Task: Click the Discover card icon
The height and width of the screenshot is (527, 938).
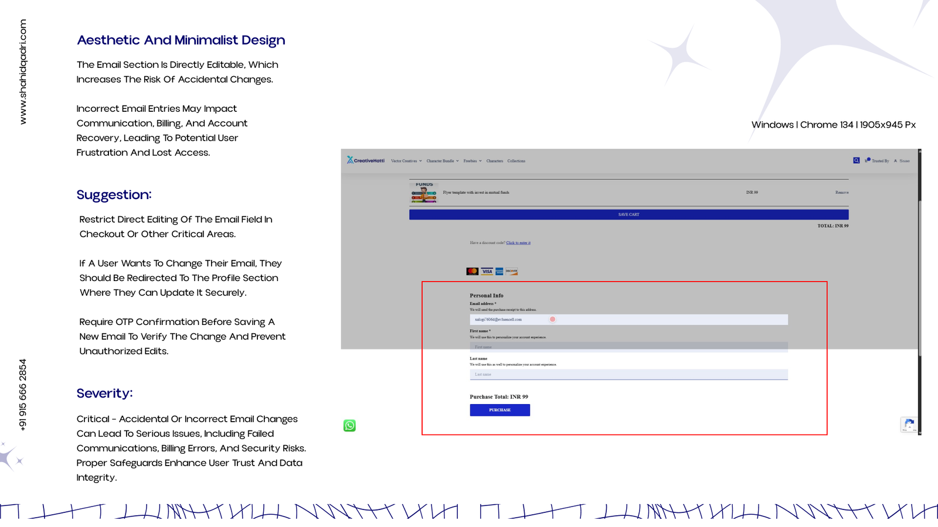Action: (x=512, y=271)
